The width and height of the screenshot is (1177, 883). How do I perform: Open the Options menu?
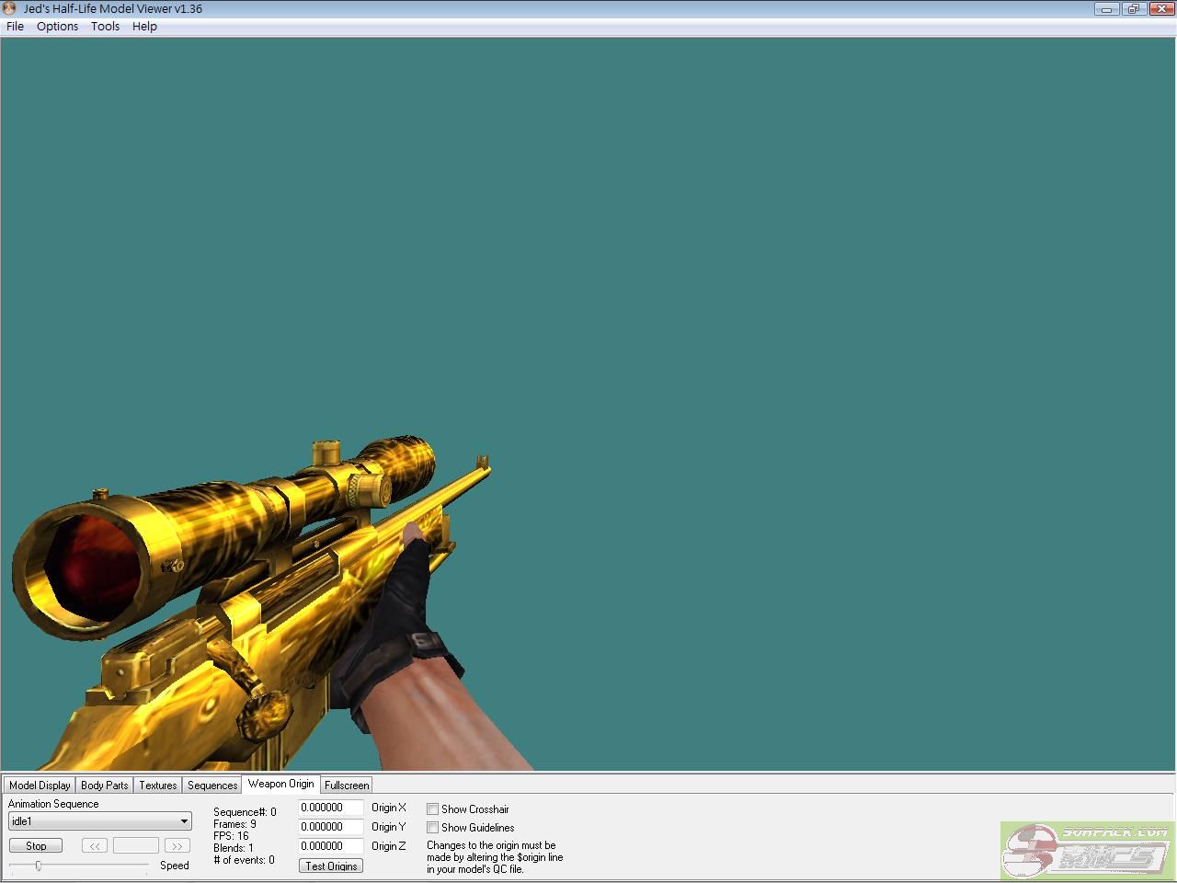pyautogui.click(x=57, y=26)
